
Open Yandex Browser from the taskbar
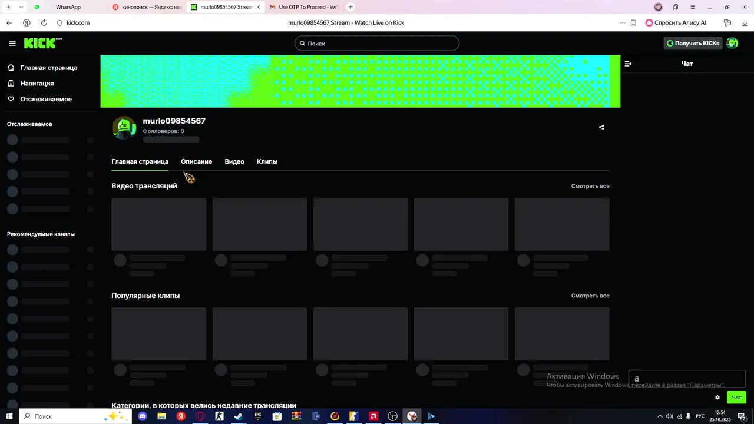[x=181, y=416]
